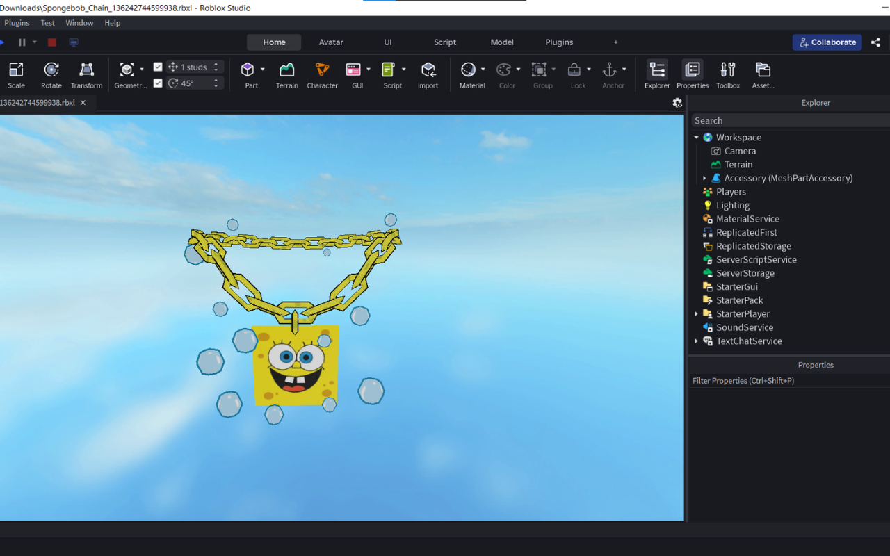The height and width of the screenshot is (556, 890).
Task: Open the Part type dropdown arrow
Action: tap(262, 69)
